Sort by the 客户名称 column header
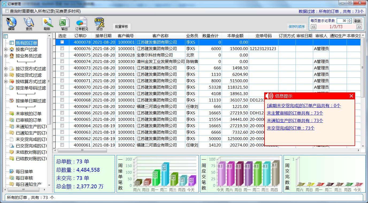Screen dimensions: 368x203 click(x=160, y=36)
